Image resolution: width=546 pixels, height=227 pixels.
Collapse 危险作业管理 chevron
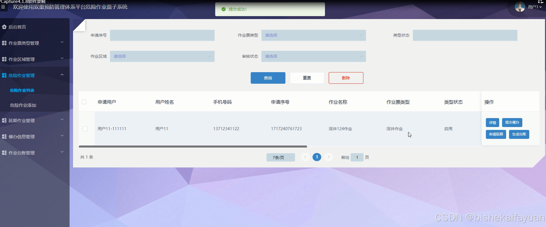click(62, 75)
